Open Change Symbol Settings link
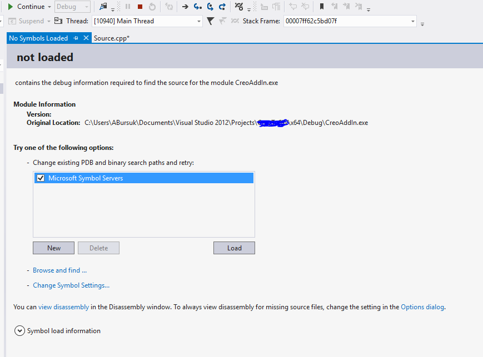 click(71, 285)
